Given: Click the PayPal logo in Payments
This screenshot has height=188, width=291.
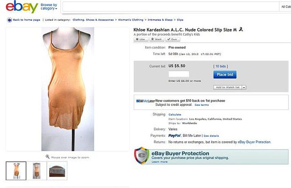Looking at the screenshot, I should coord(174,135).
